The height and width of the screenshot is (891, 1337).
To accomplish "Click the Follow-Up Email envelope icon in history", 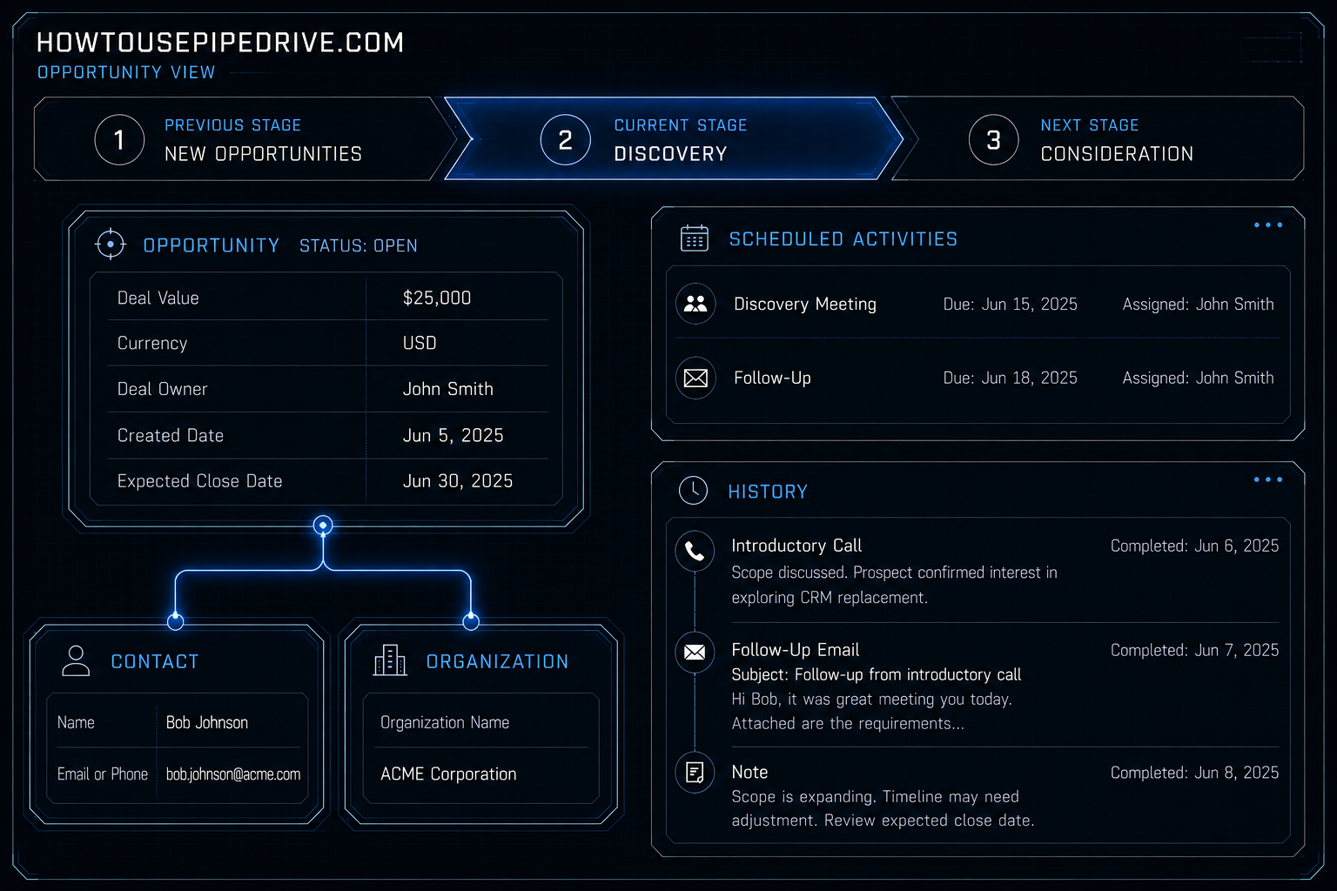I will 695,652.
